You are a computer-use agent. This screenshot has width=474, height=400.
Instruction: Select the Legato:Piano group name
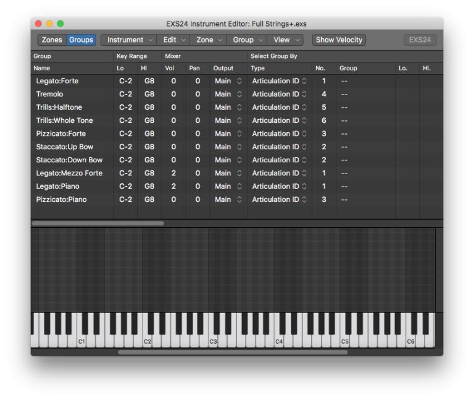click(x=58, y=186)
